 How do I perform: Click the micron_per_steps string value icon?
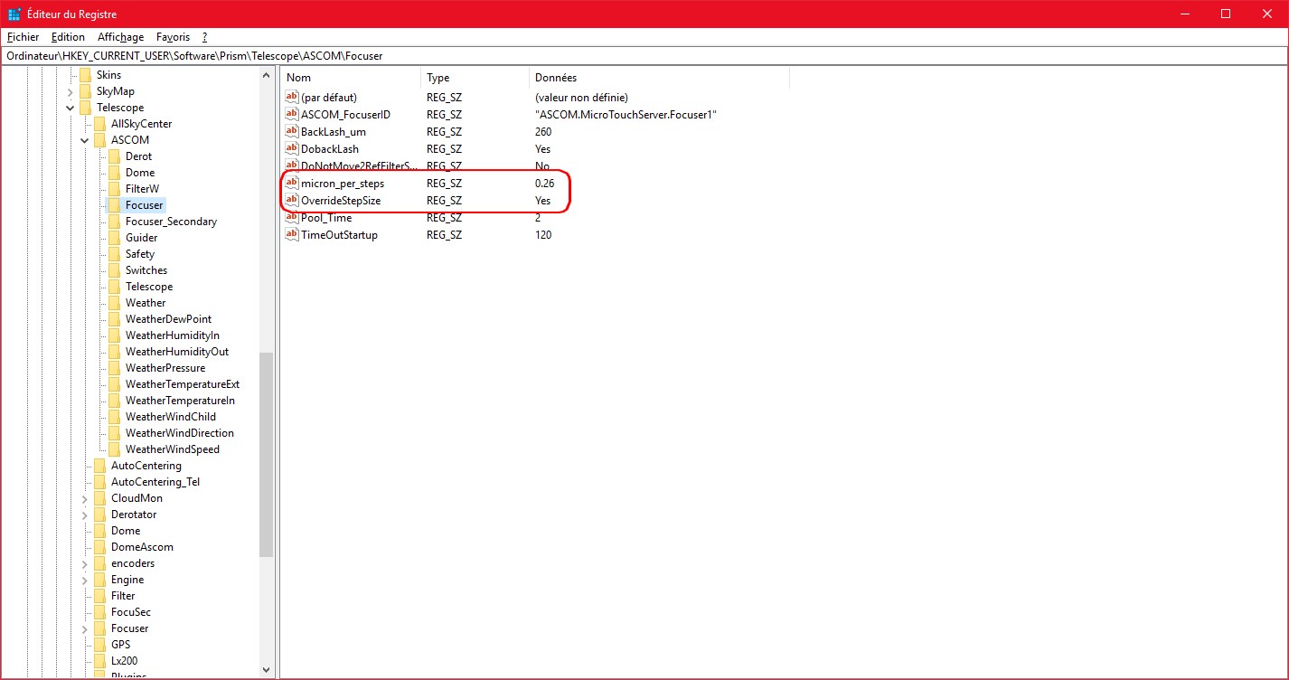click(292, 184)
